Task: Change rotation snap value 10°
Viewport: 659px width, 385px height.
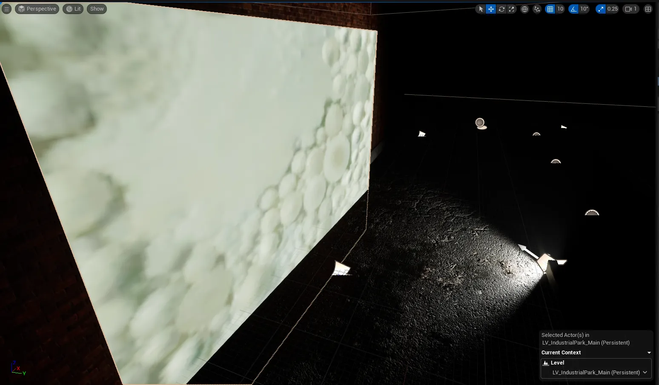Action: point(584,9)
